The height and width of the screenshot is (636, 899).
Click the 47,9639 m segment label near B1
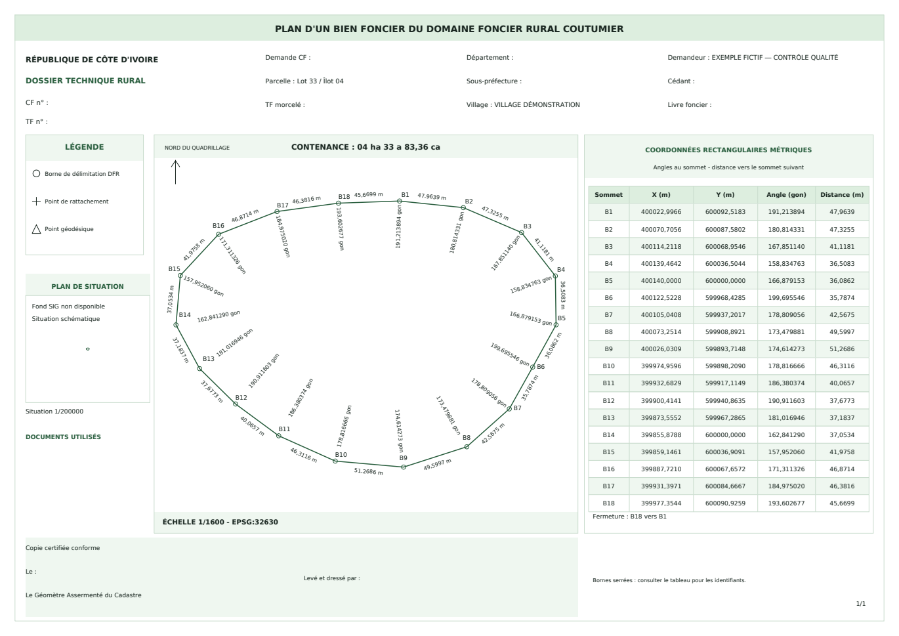pyautogui.click(x=432, y=196)
